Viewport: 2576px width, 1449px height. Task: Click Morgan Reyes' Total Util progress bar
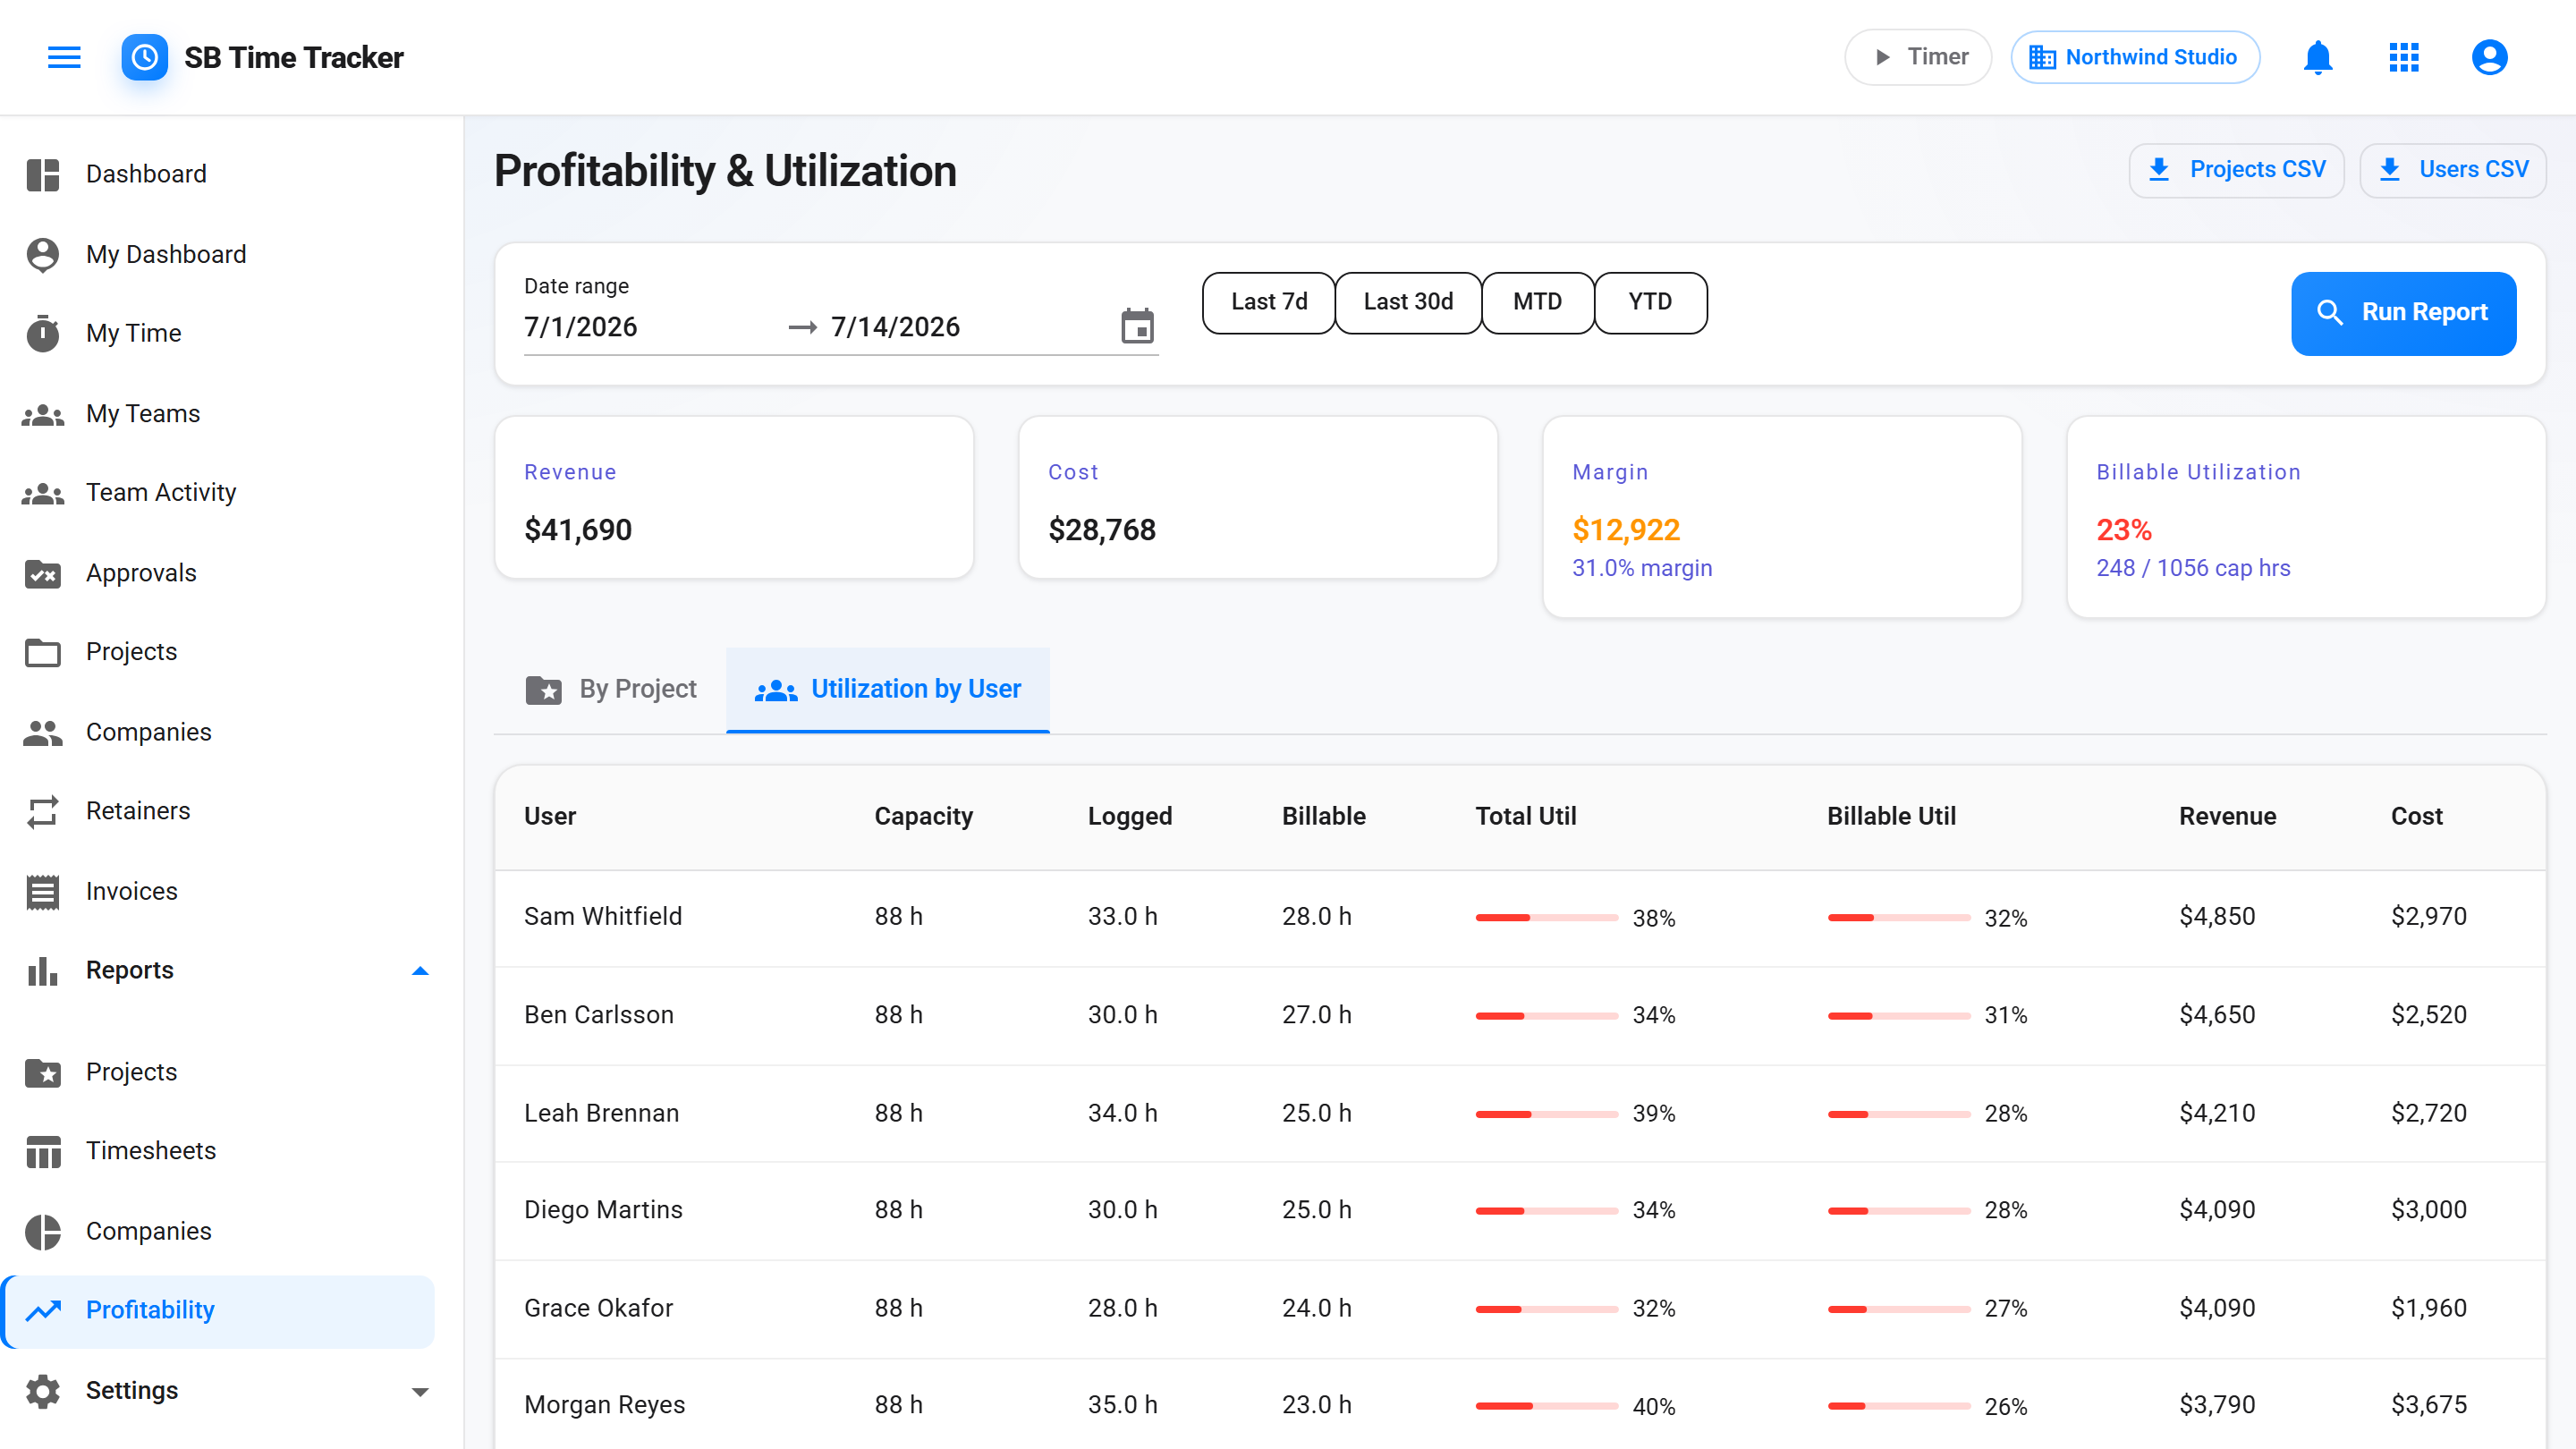click(1546, 1405)
